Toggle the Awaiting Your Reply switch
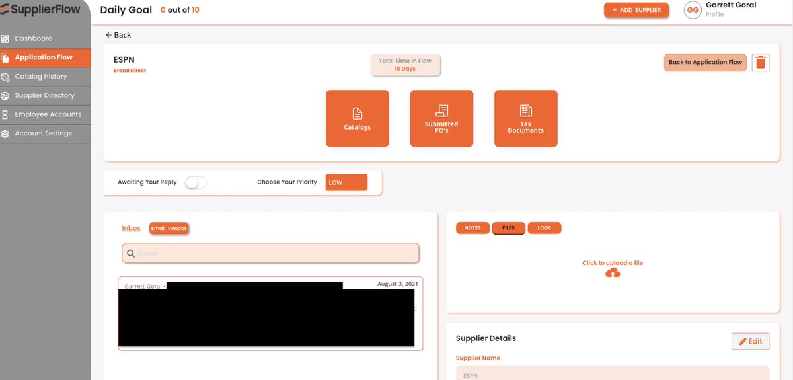The image size is (793, 380). pos(196,182)
